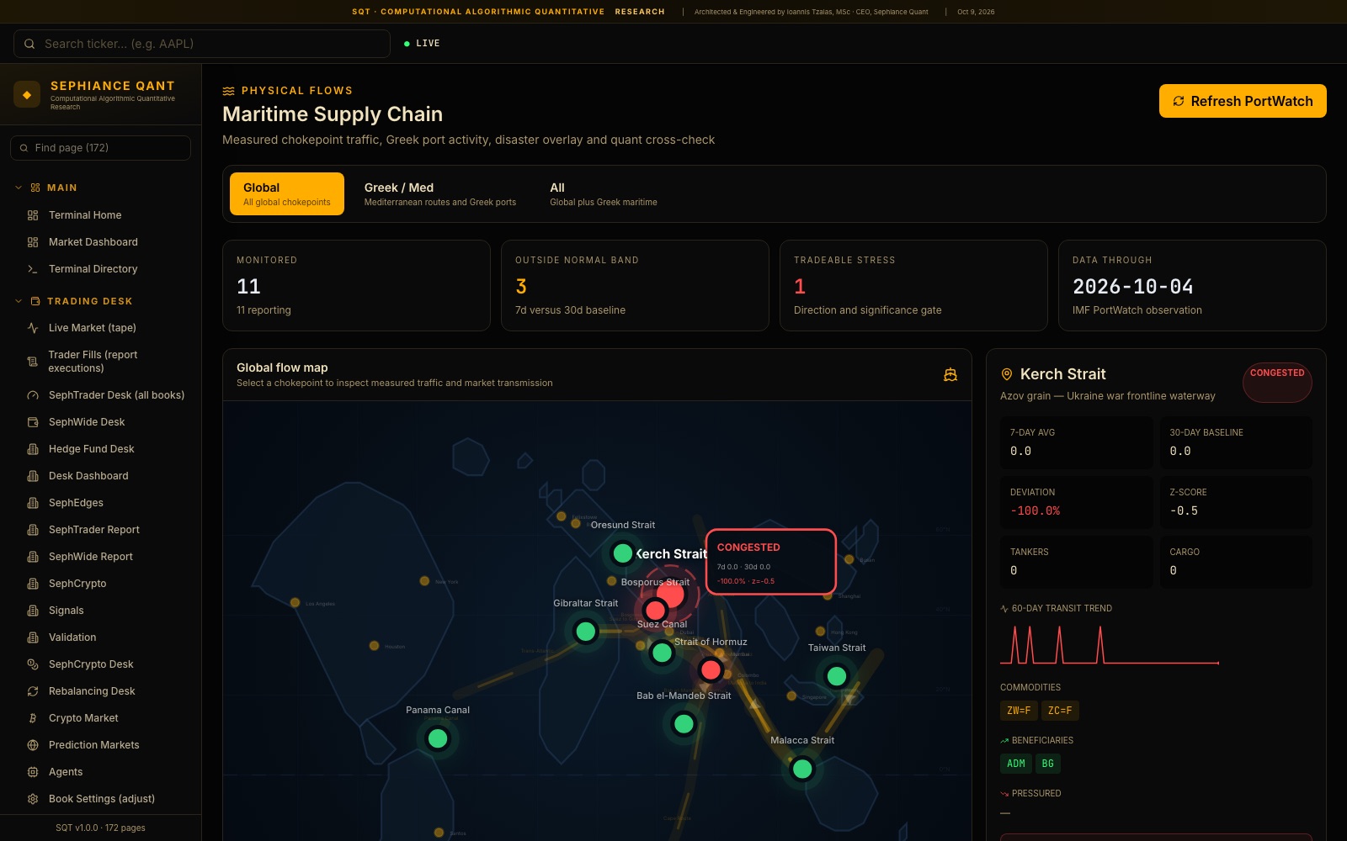
Task: Open the SephEdges page link
Action: pyautogui.click(x=76, y=503)
